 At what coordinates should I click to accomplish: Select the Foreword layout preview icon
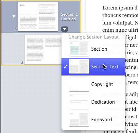79,119
